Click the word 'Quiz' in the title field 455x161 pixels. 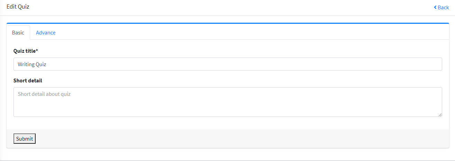coord(41,64)
